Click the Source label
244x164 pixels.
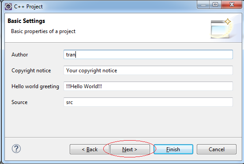19,102
